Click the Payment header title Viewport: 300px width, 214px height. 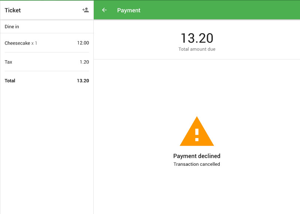(129, 10)
